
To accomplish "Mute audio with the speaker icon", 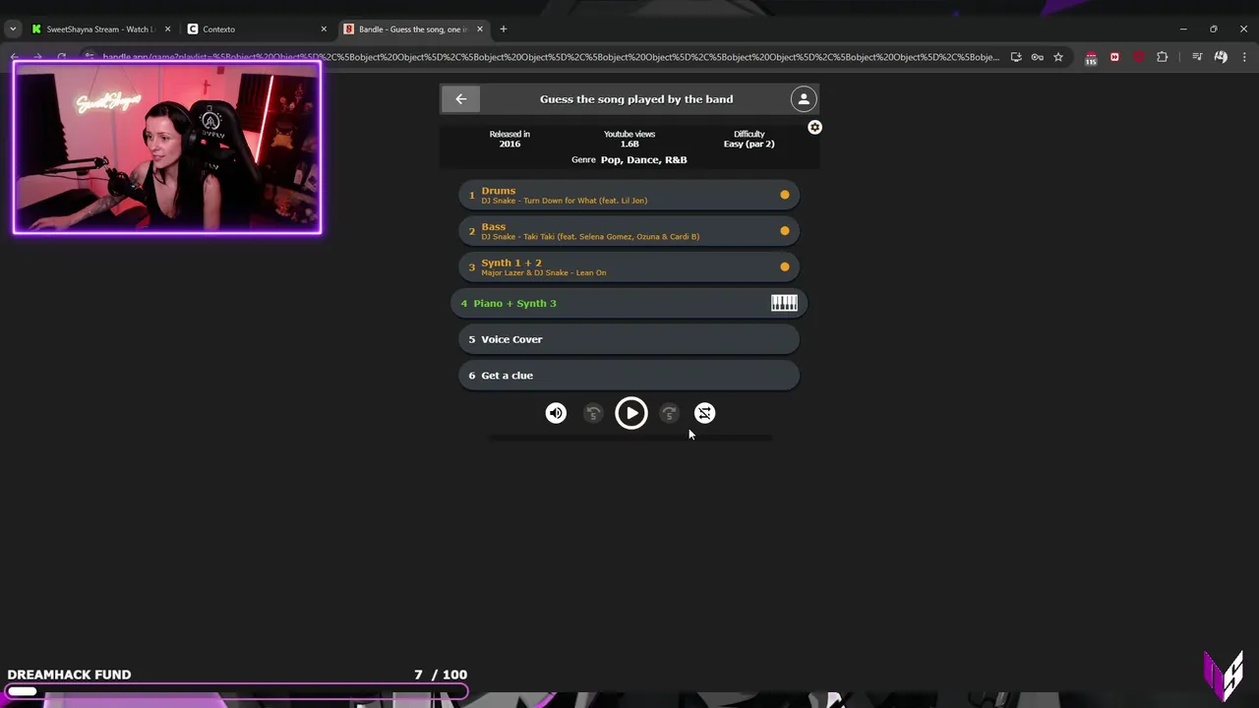I will (556, 413).
